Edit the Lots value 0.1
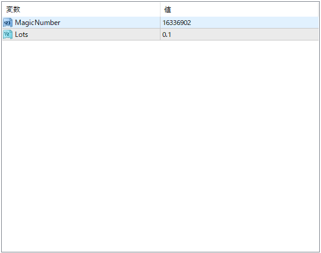 pyautogui.click(x=239, y=35)
